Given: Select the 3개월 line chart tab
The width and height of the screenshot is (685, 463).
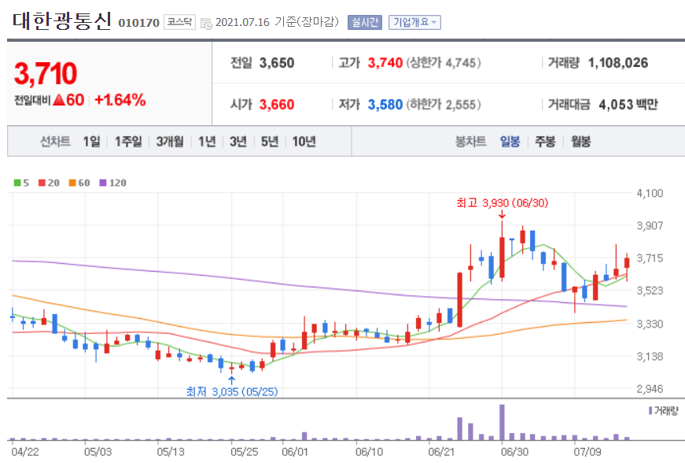Looking at the screenshot, I should (x=170, y=142).
